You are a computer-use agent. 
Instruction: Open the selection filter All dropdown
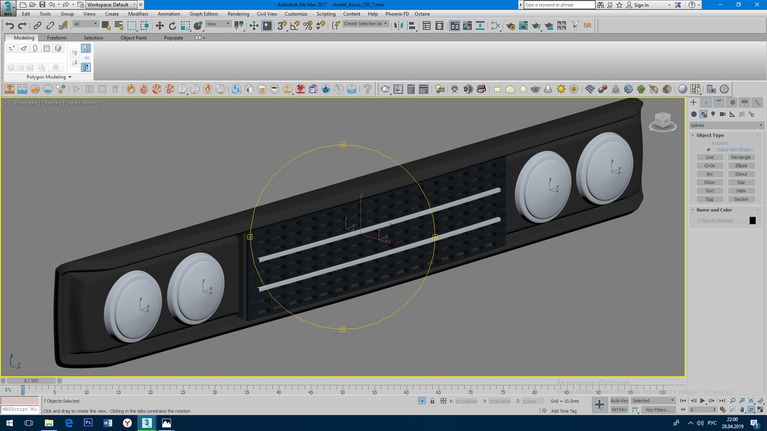click(85, 25)
